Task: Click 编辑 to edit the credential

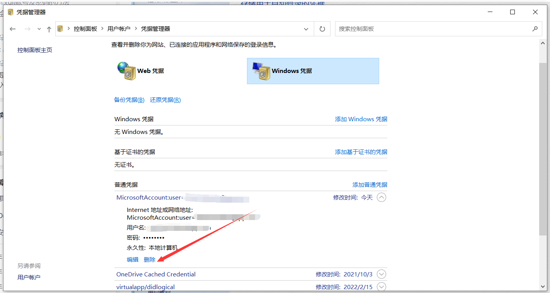Action: coord(133,260)
